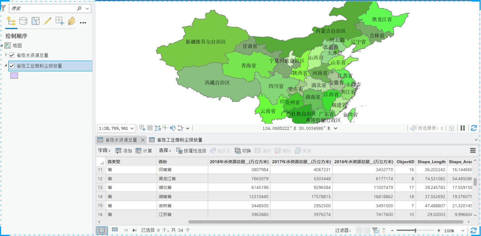
Task: Click the snapping icon in map toolbar
Action: (142, 128)
